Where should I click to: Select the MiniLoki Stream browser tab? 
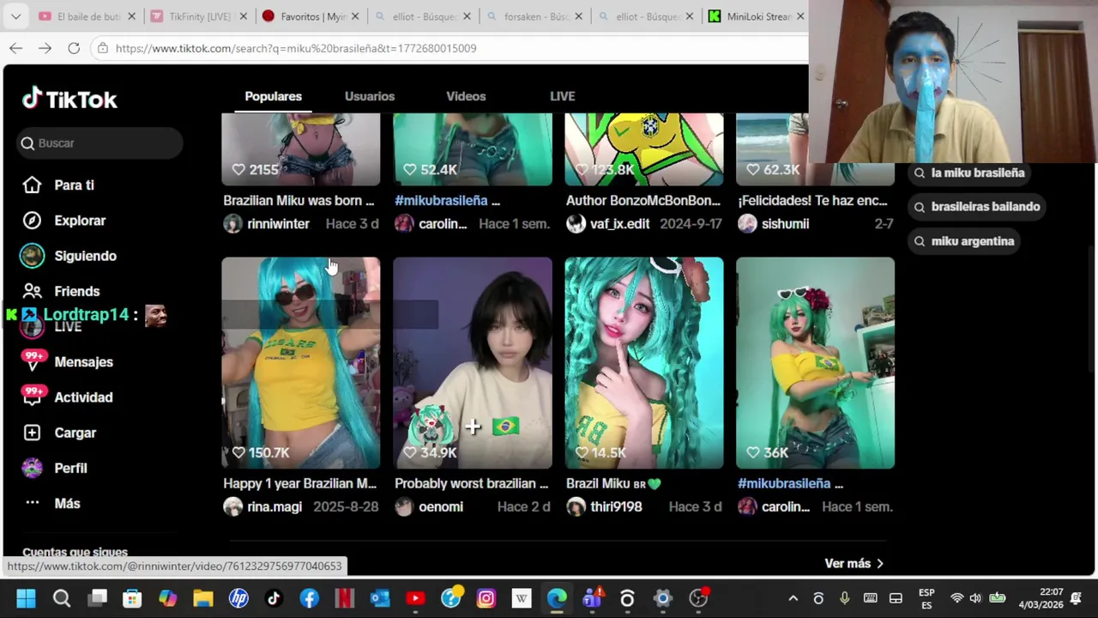tap(757, 16)
